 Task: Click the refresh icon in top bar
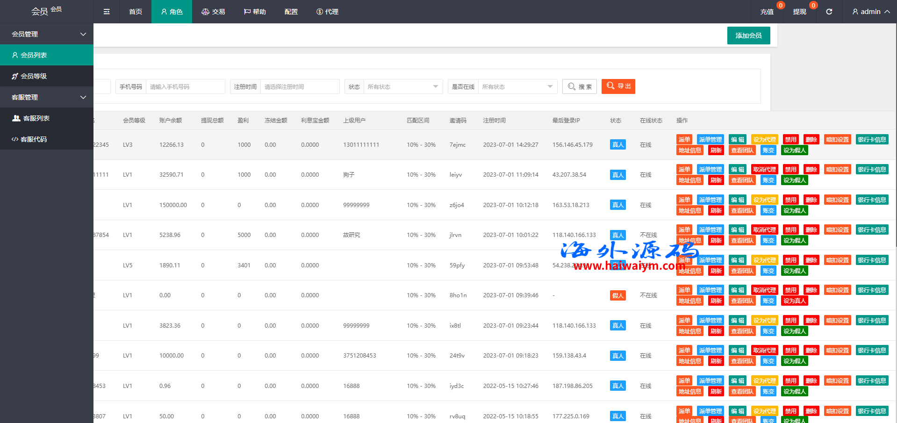829,12
